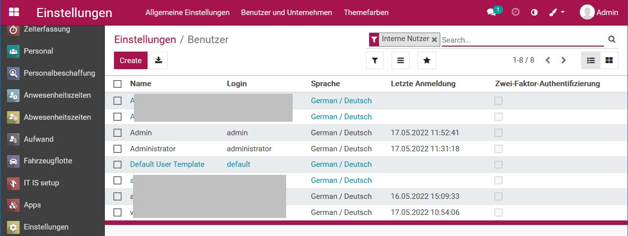The height and width of the screenshot is (236, 628).
Task: Switch to kanban view
Action: pos(609,60)
